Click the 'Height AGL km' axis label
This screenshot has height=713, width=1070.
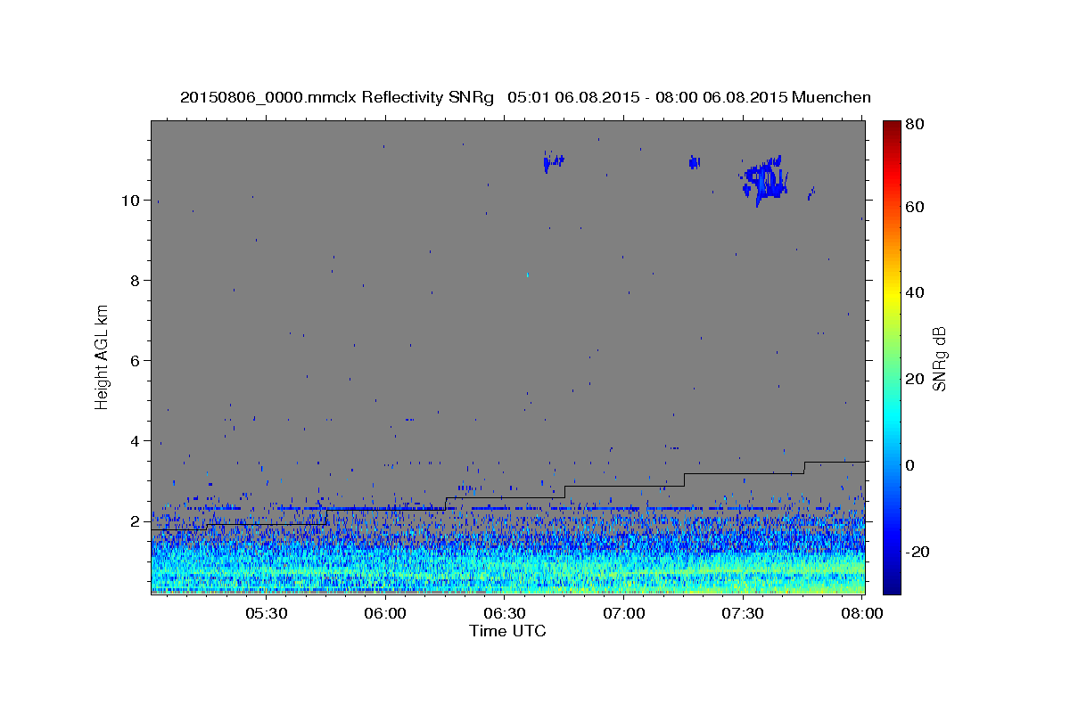[x=102, y=356]
